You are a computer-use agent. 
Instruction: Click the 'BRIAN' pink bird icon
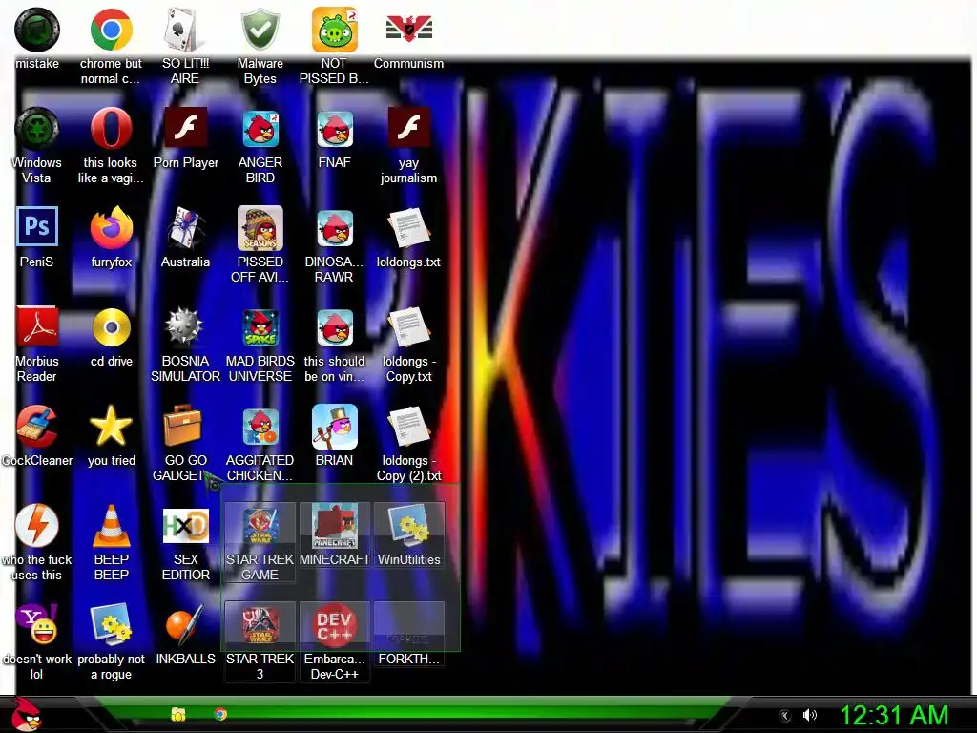pyautogui.click(x=335, y=427)
